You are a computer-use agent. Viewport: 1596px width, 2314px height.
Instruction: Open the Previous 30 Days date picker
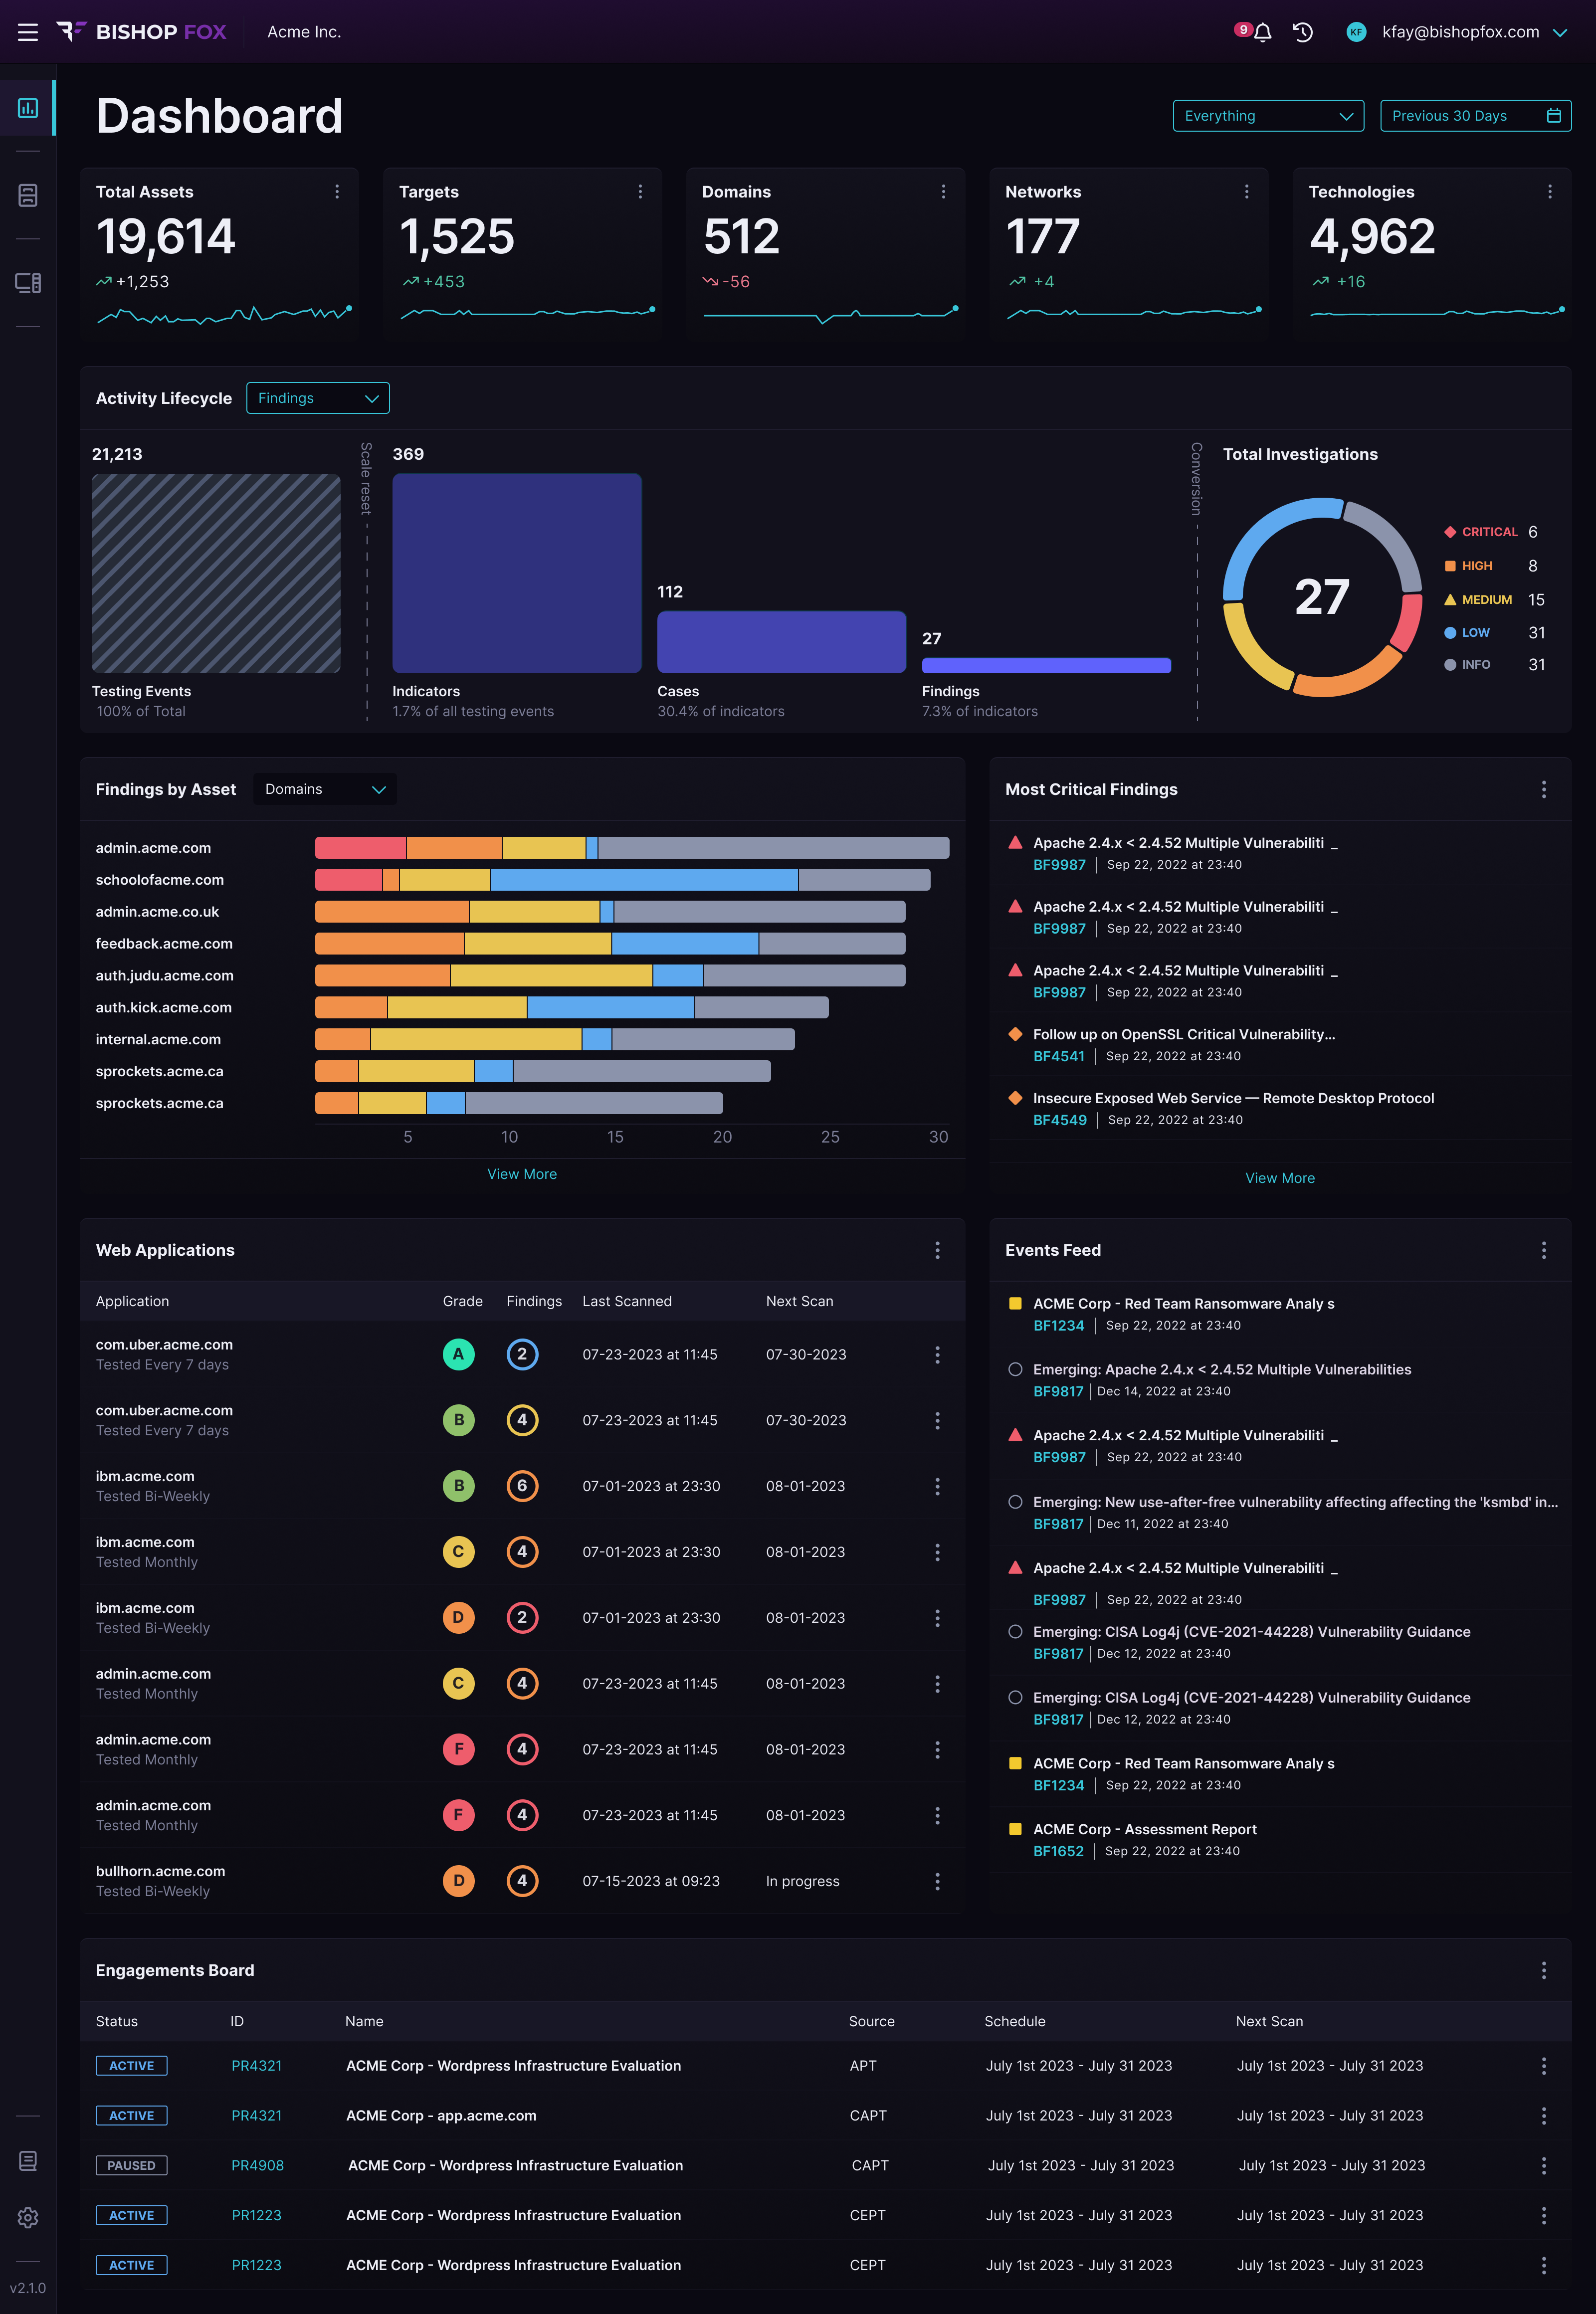[1475, 116]
